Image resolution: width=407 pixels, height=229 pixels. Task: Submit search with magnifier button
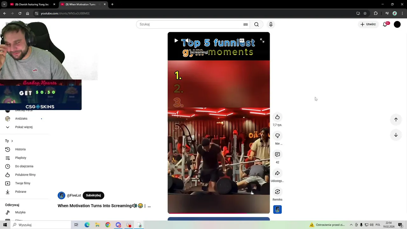click(x=256, y=24)
